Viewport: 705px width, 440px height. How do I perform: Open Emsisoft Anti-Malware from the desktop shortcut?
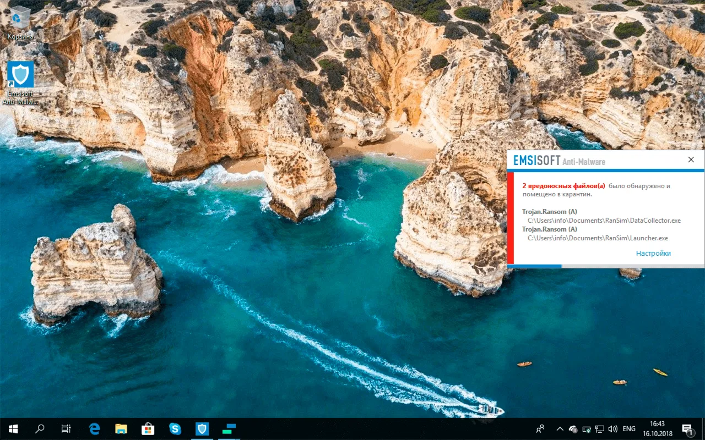[19, 74]
